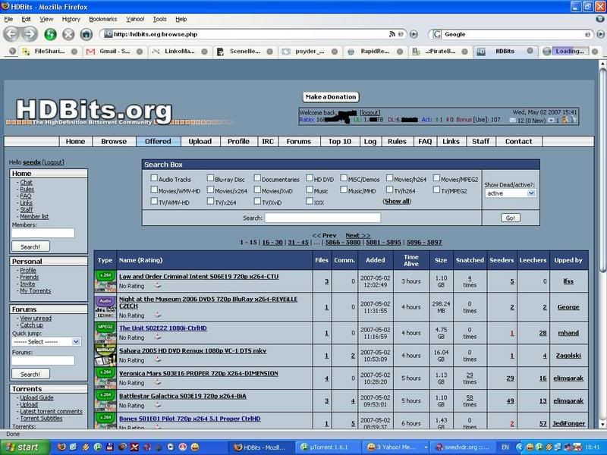Screen dimensions: 607x455
Task: Click the RSS feed icon in the address bar
Action: click(392, 34)
